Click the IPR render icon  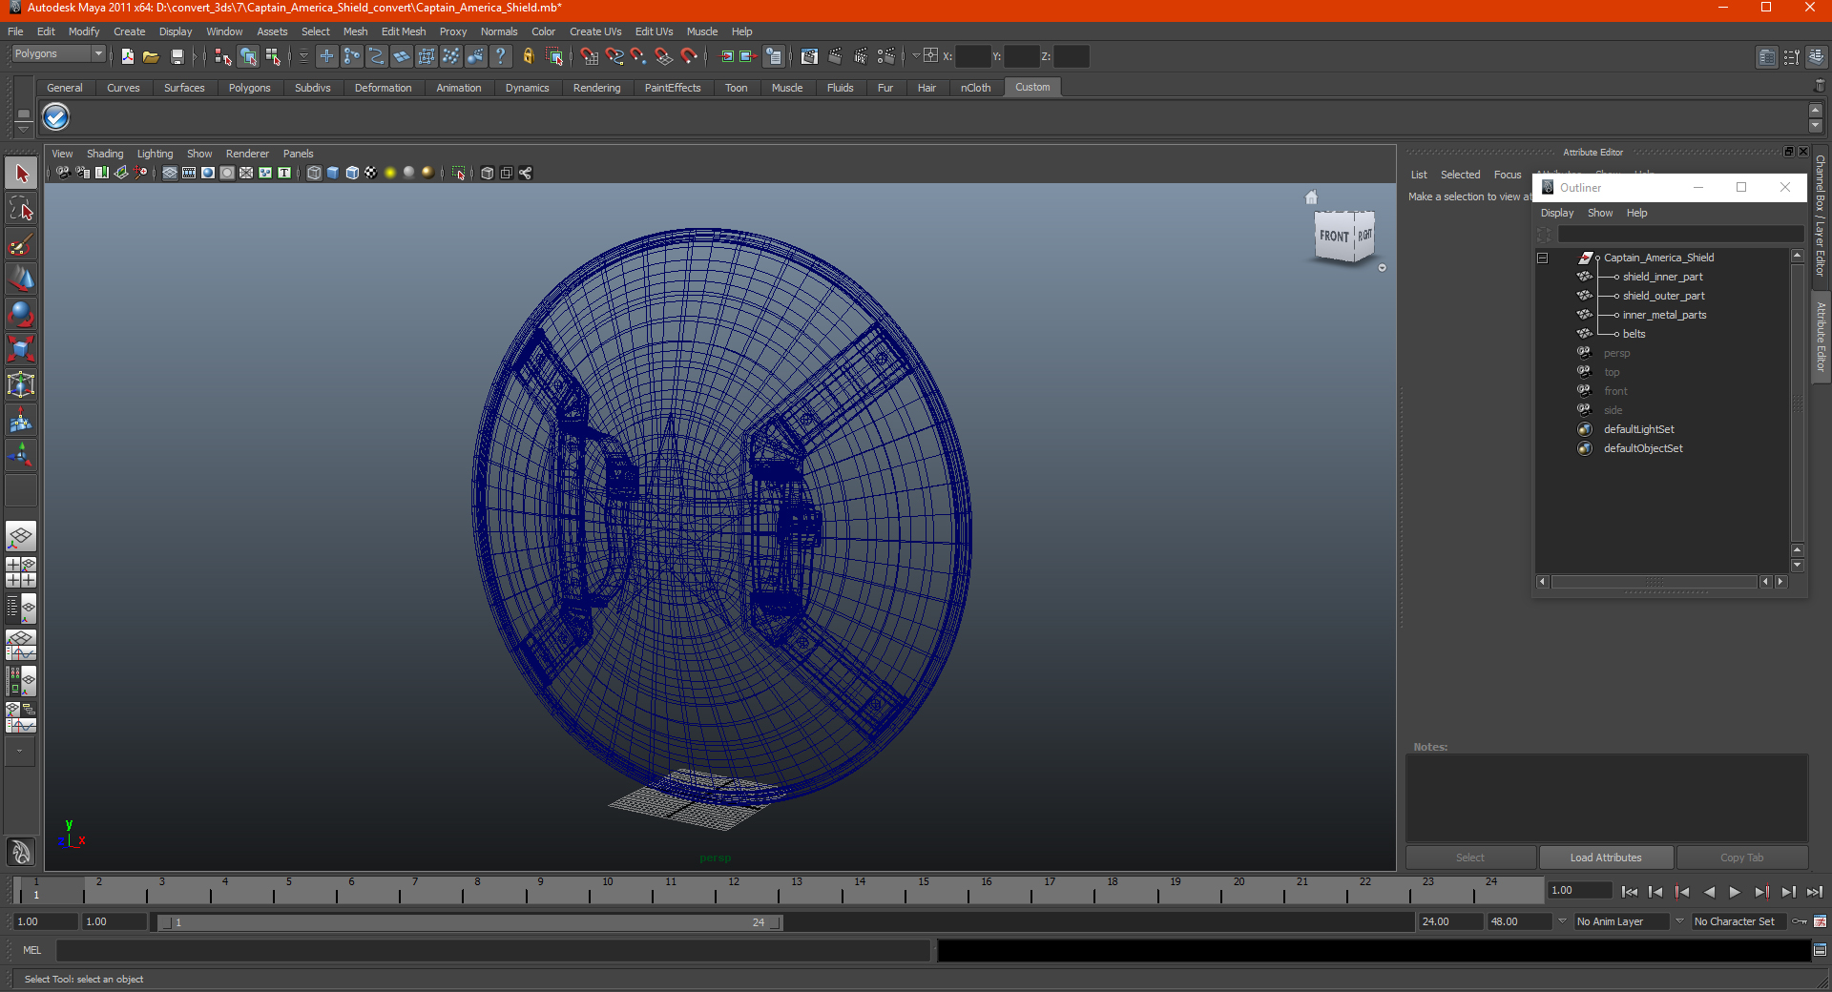click(x=861, y=56)
